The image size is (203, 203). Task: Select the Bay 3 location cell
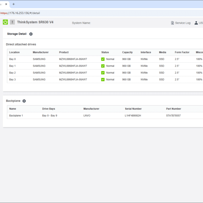click(x=12, y=79)
